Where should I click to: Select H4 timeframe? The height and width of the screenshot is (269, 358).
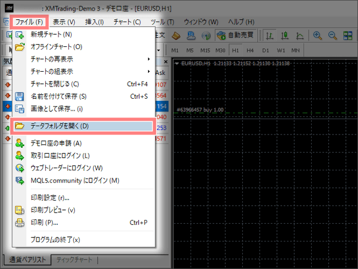[250, 51]
